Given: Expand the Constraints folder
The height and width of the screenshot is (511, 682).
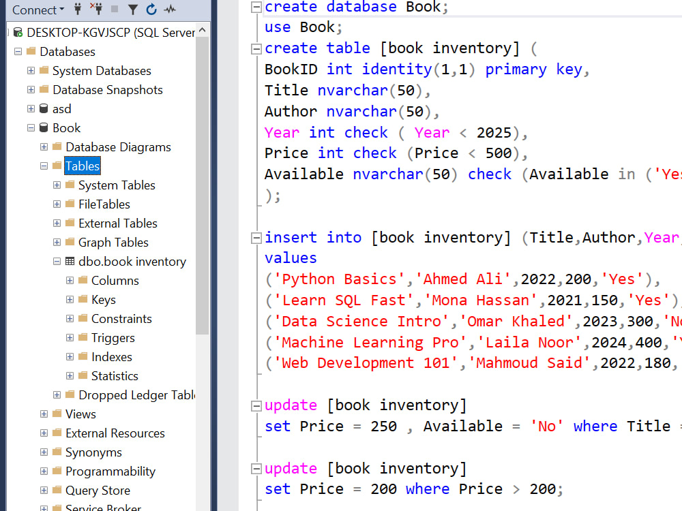Looking at the screenshot, I should coord(70,319).
